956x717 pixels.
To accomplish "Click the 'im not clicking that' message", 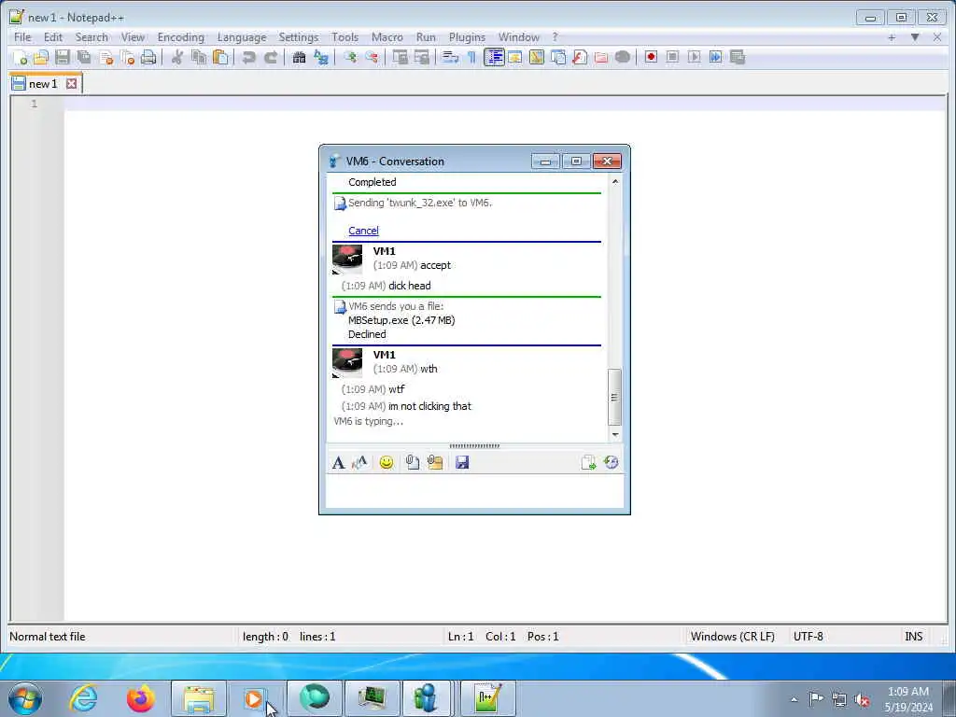I will point(429,406).
